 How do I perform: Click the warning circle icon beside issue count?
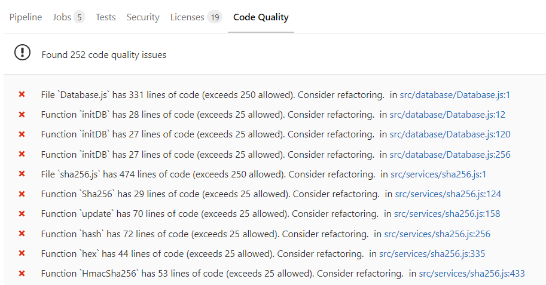22,53
